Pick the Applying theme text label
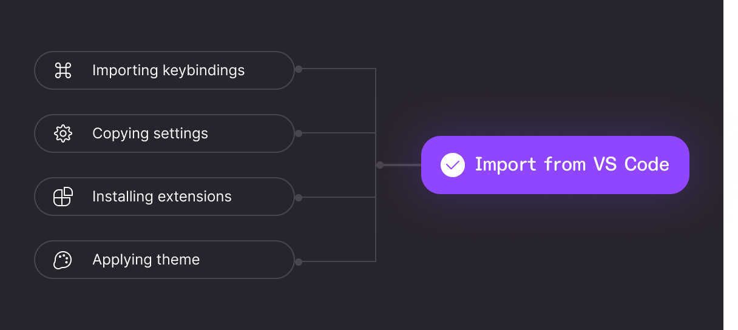Viewport: 738px width, 330px height. point(146,260)
